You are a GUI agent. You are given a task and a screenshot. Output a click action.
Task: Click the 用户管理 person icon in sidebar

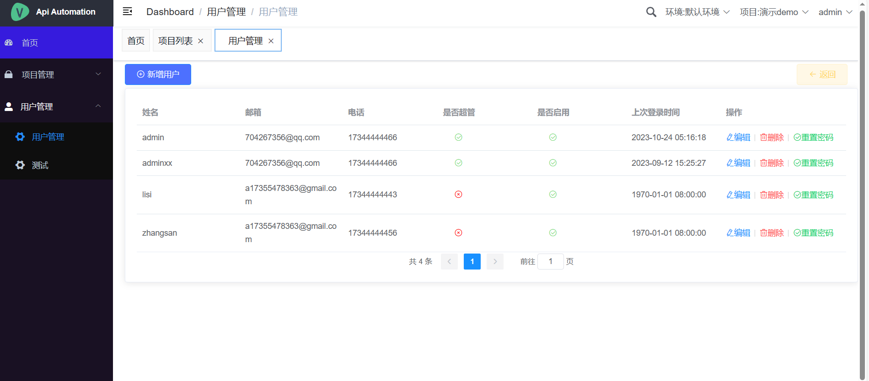[x=9, y=106]
